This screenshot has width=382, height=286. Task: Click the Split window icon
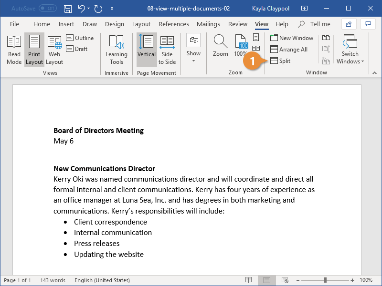(x=274, y=61)
